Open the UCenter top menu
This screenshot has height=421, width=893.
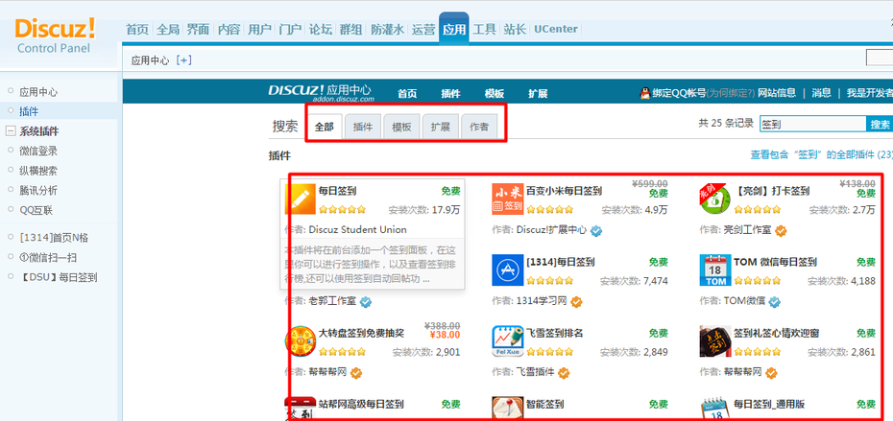(556, 30)
